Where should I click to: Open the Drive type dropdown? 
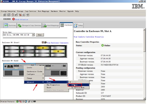33,35
